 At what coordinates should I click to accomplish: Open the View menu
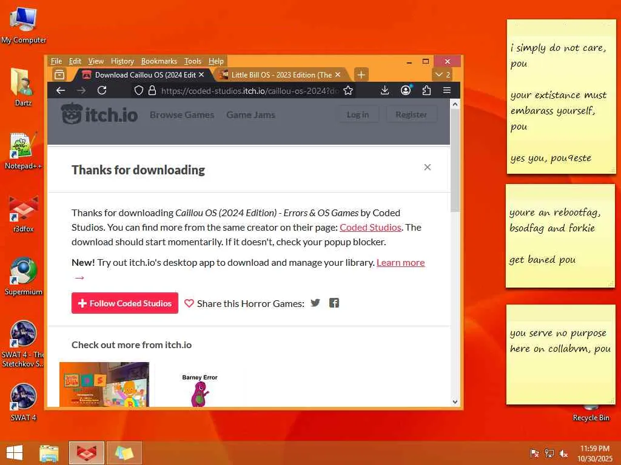click(96, 61)
